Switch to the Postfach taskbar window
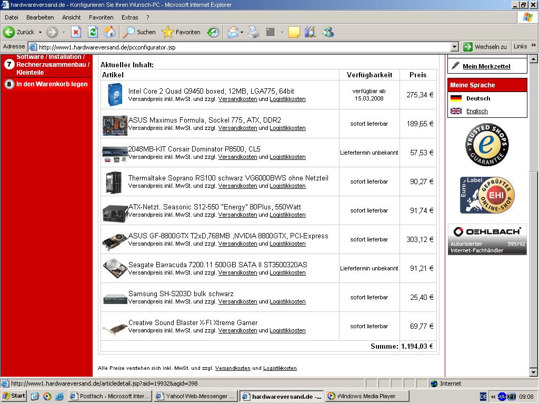 click(110, 396)
